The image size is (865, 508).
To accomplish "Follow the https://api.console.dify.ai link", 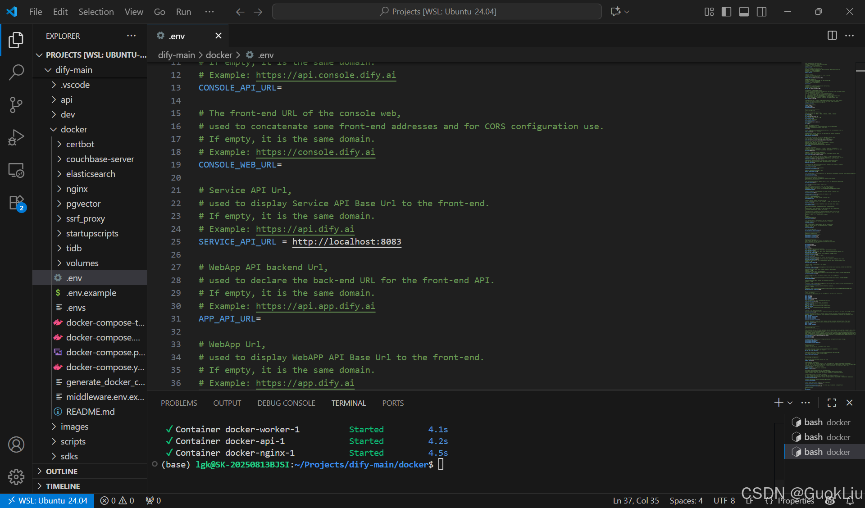I will pyautogui.click(x=326, y=75).
